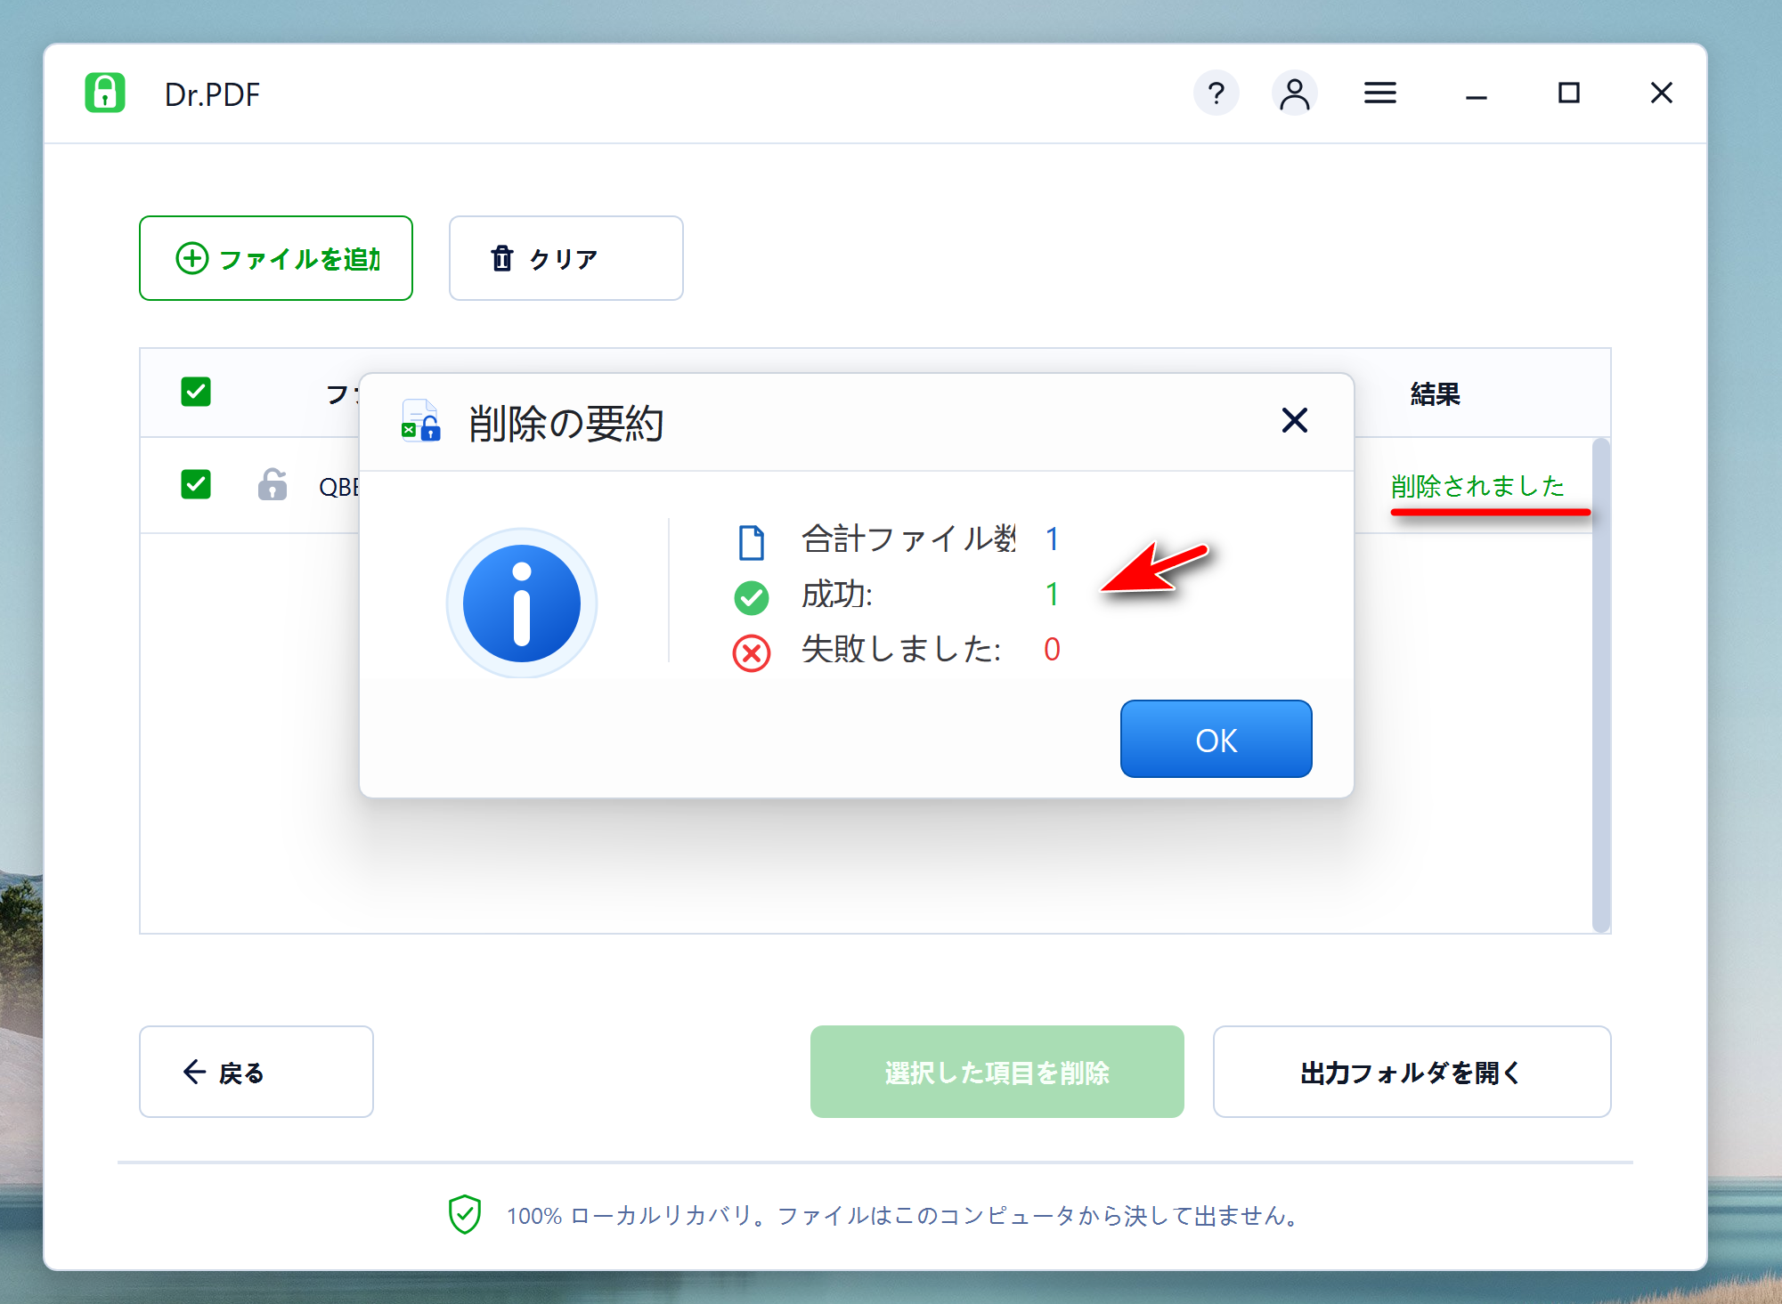
Task: Close the Dr.PDF window
Action: pos(1661,93)
